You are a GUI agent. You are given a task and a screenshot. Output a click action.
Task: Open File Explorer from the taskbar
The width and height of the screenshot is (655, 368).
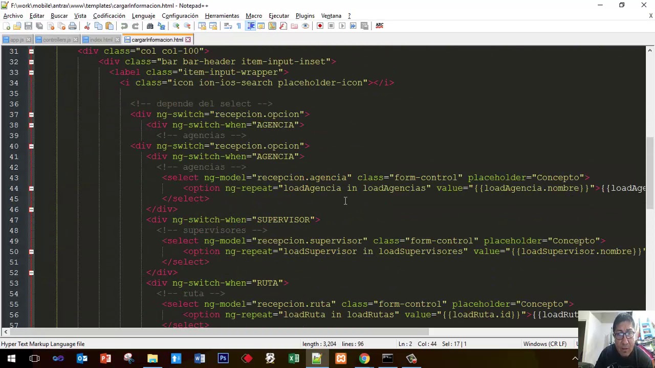[x=152, y=358]
